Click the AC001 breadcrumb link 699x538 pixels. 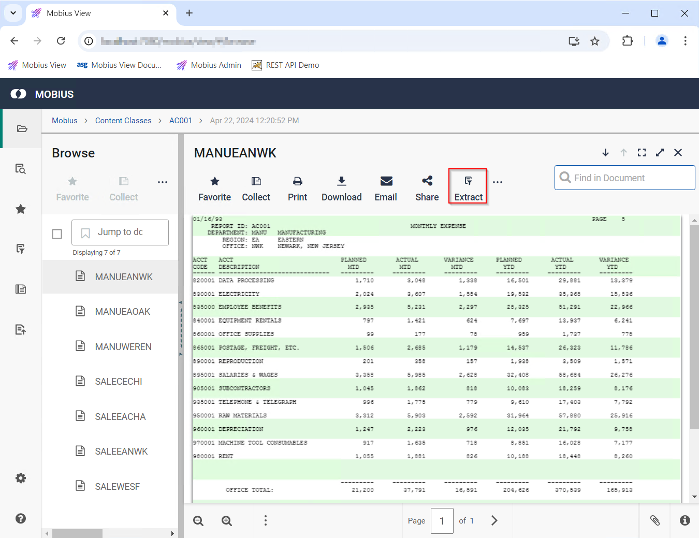coord(180,121)
